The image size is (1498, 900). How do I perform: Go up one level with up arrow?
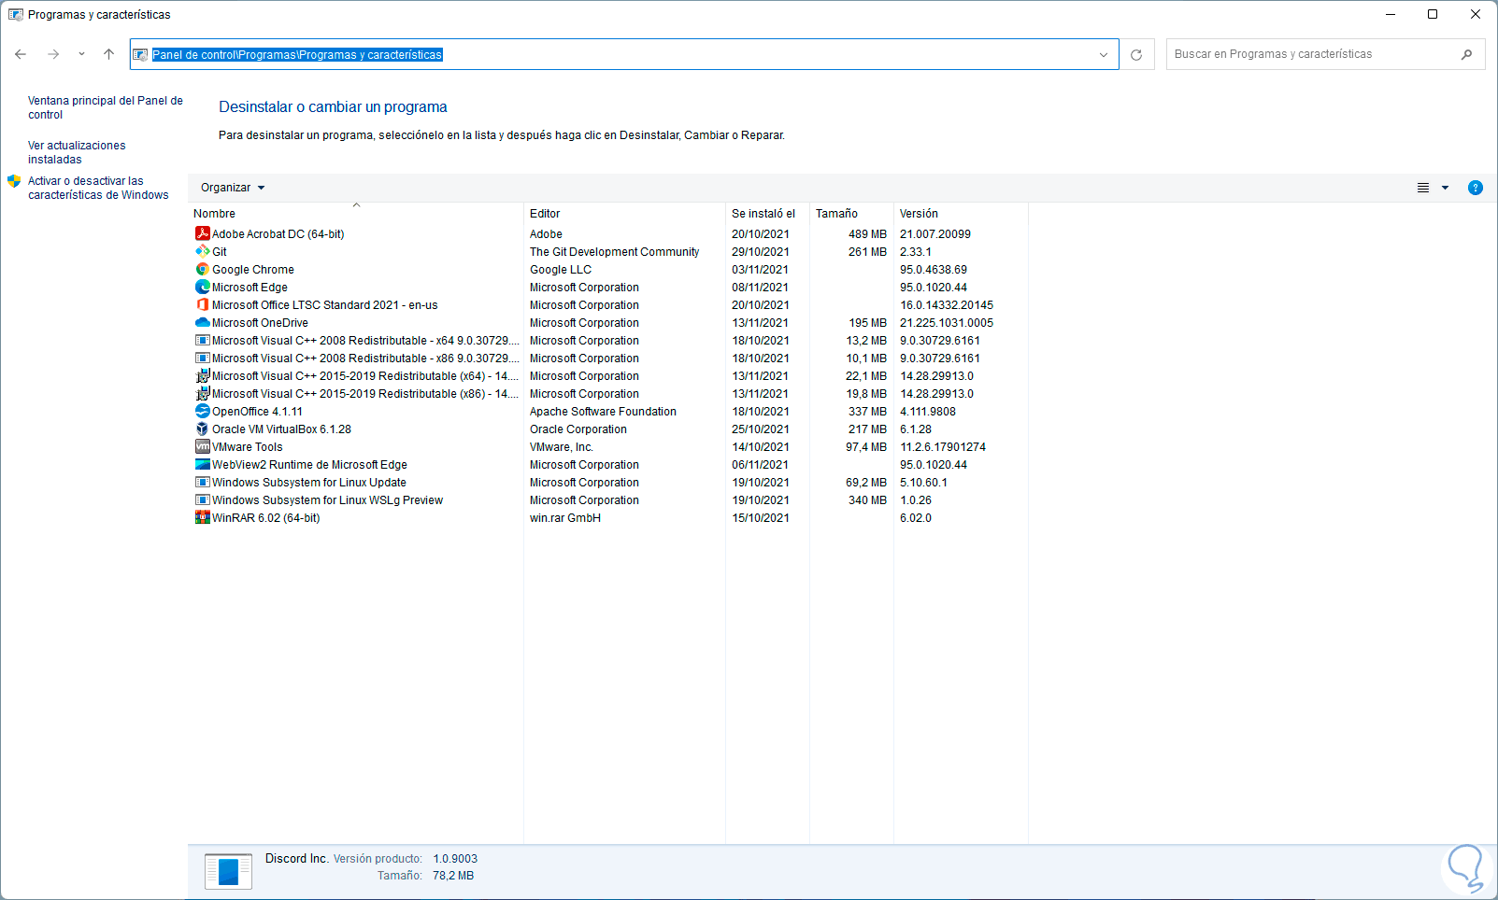108,54
